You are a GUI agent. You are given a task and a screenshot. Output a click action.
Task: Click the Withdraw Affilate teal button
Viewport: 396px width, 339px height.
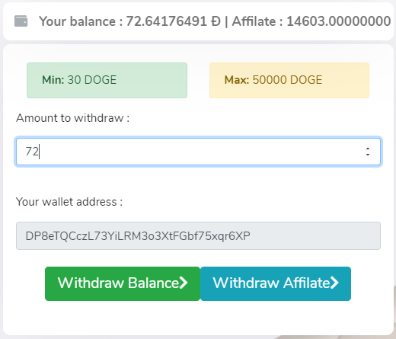pos(276,283)
